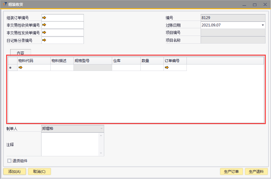Click the arrow icon in 物料代码 cell

tap(21, 68)
